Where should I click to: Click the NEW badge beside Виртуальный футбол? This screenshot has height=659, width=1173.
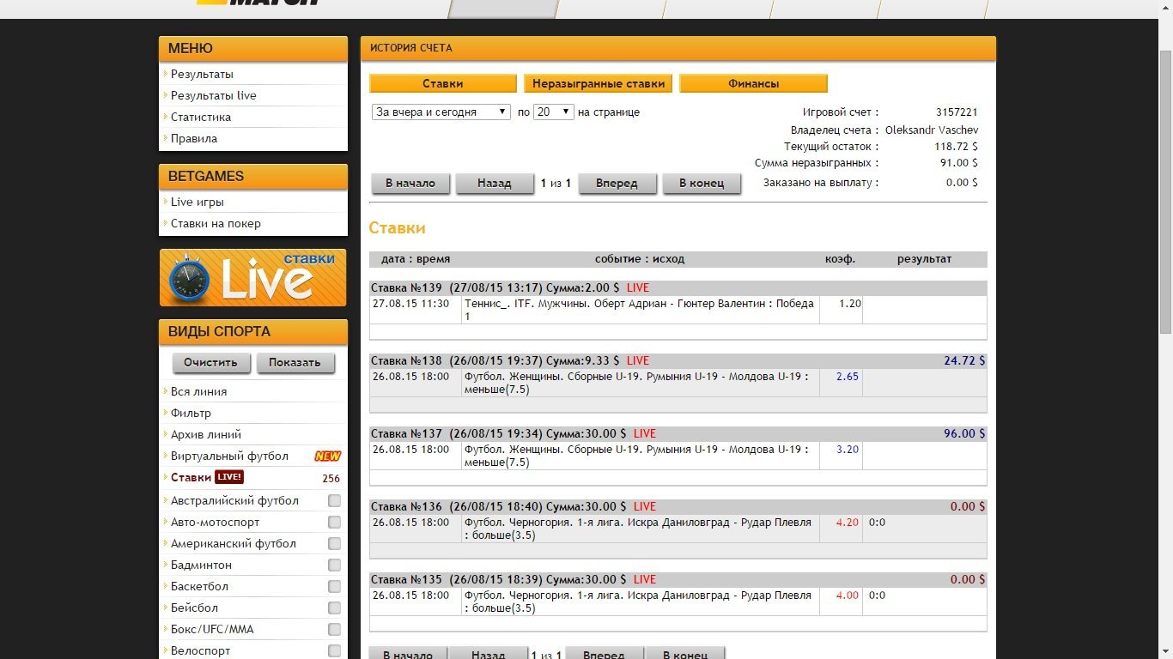point(327,456)
